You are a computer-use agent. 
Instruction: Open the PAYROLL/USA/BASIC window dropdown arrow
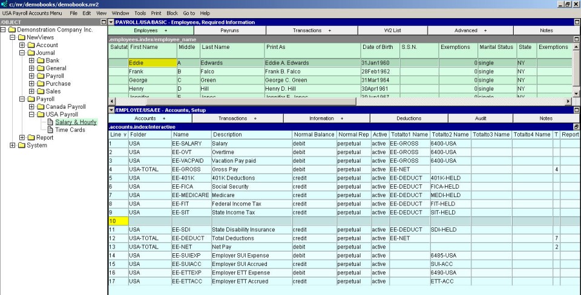point(111,22)
